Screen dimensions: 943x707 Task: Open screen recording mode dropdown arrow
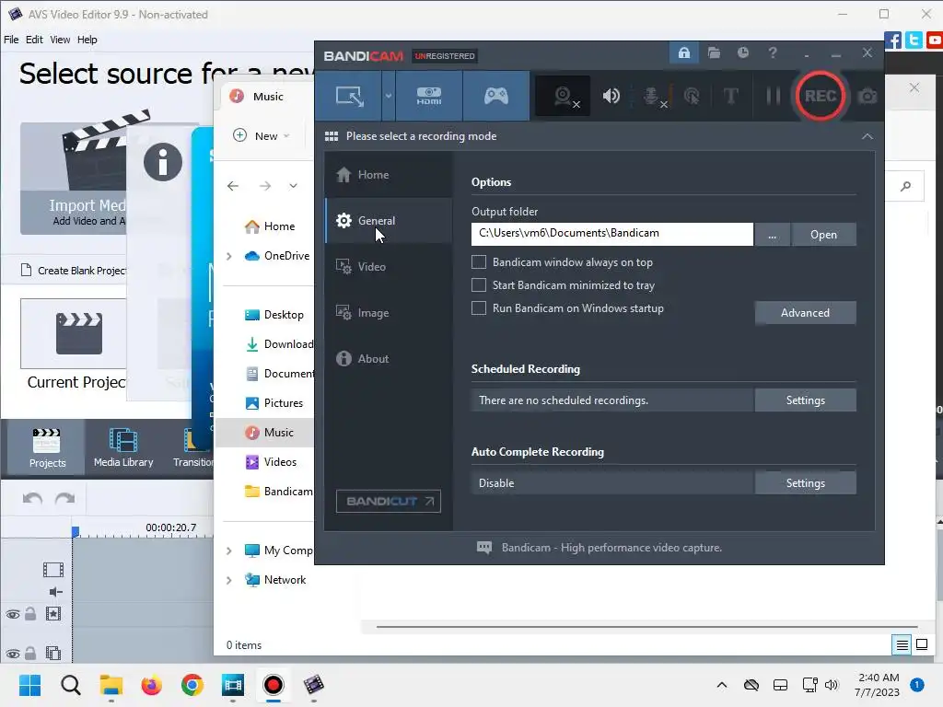point(389,96)
